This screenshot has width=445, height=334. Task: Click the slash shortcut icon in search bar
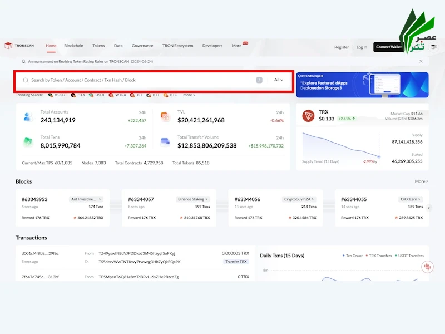259,80
